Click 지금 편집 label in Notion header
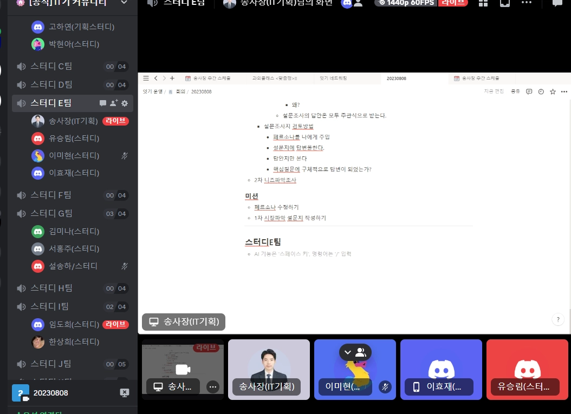 [x=494, y=91]
